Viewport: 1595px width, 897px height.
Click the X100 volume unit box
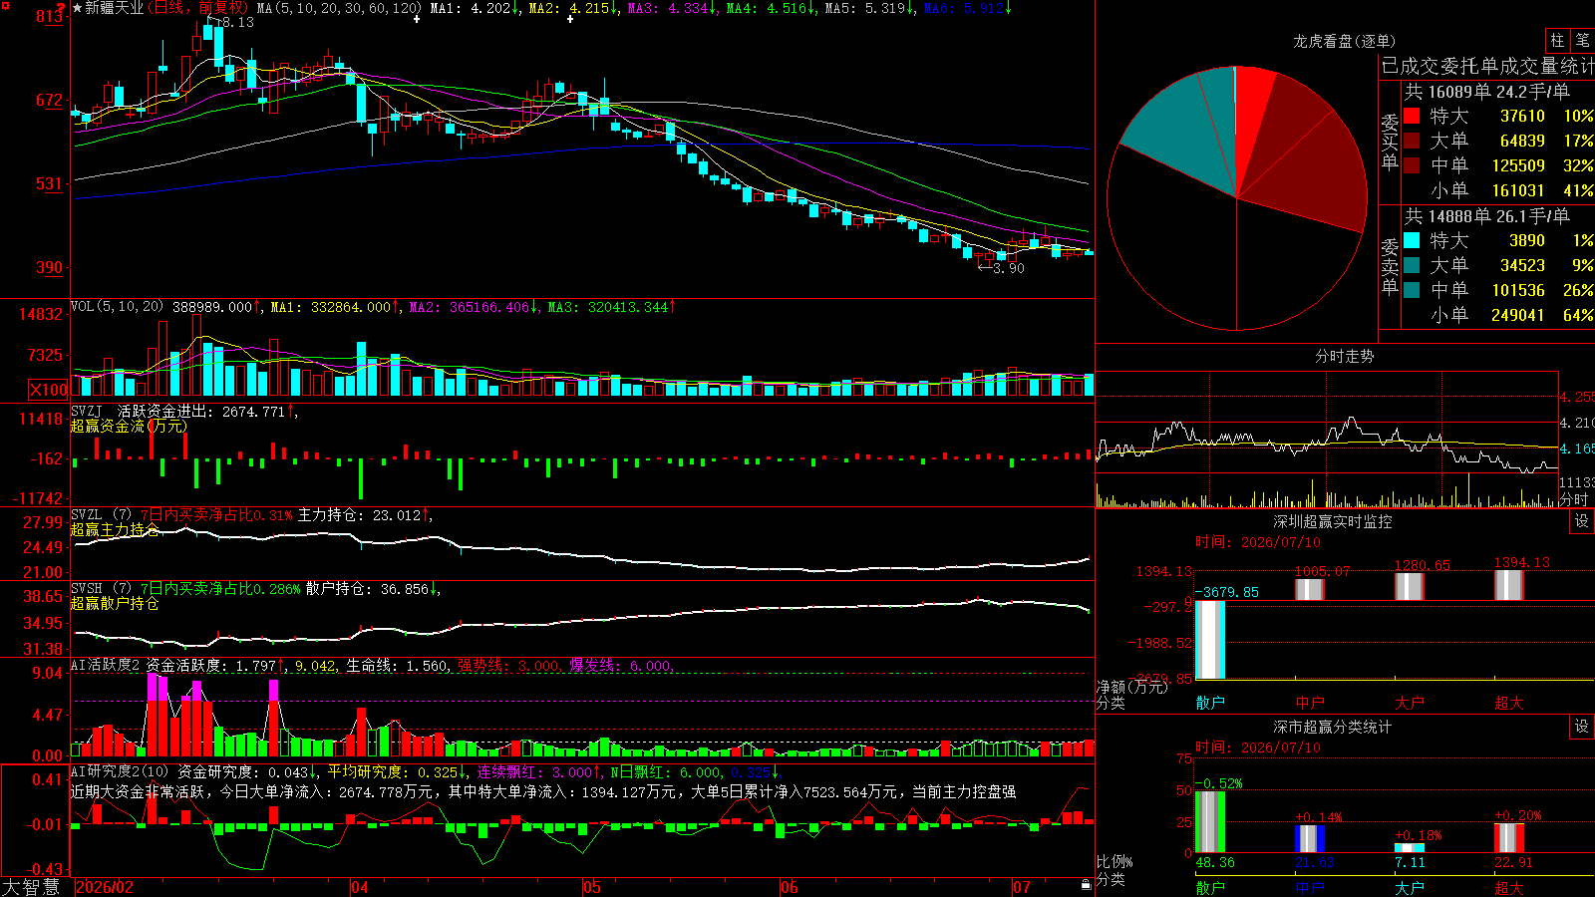49,390
